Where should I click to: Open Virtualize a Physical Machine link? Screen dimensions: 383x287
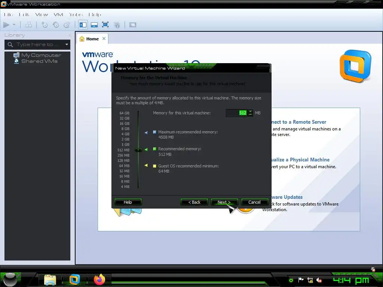[x=300, y=160]
